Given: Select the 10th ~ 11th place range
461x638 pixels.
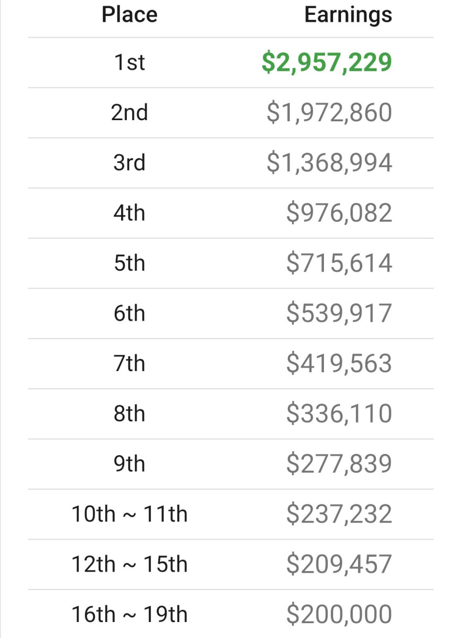Looking at the screenshot, I should pyautogui.click(x=130, y=514).
